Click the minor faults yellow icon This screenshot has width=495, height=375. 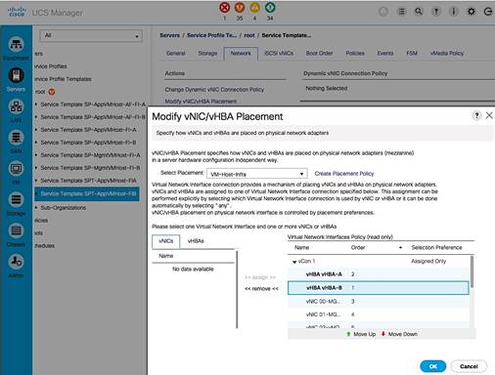[254, 8]
